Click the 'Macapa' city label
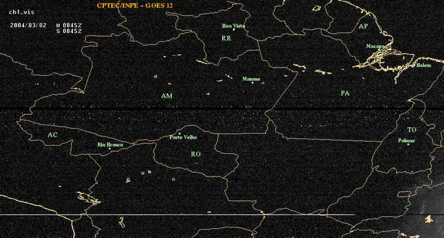Screen dimensions: 444x238 click(375, 46)
